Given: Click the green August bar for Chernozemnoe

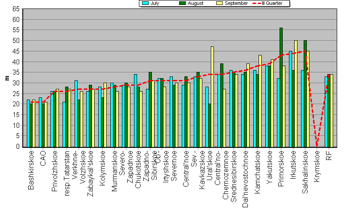Looking at the screenshot, I should pos(222,105).
